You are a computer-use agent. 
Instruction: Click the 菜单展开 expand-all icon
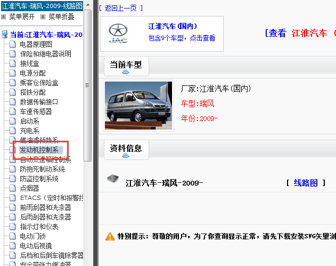[x=3, y=17]
